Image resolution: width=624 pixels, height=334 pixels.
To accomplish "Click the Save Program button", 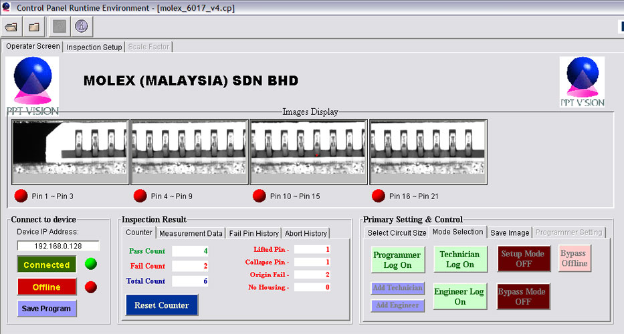I will tap(46, 309).
